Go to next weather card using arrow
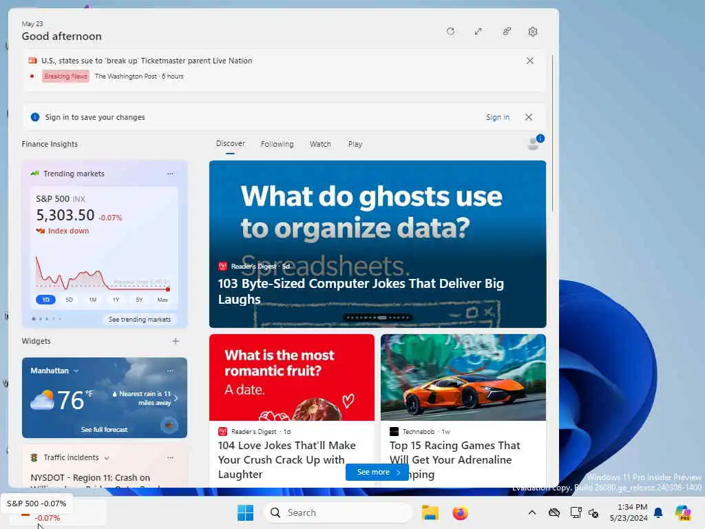 click(x=176, y=398)
